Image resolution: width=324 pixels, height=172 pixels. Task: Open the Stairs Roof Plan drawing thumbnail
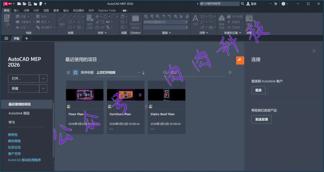pos(167,95)
